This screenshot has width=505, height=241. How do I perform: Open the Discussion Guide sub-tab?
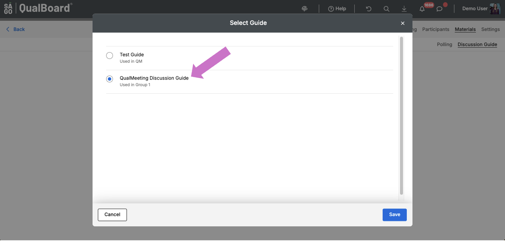(477, 45)
